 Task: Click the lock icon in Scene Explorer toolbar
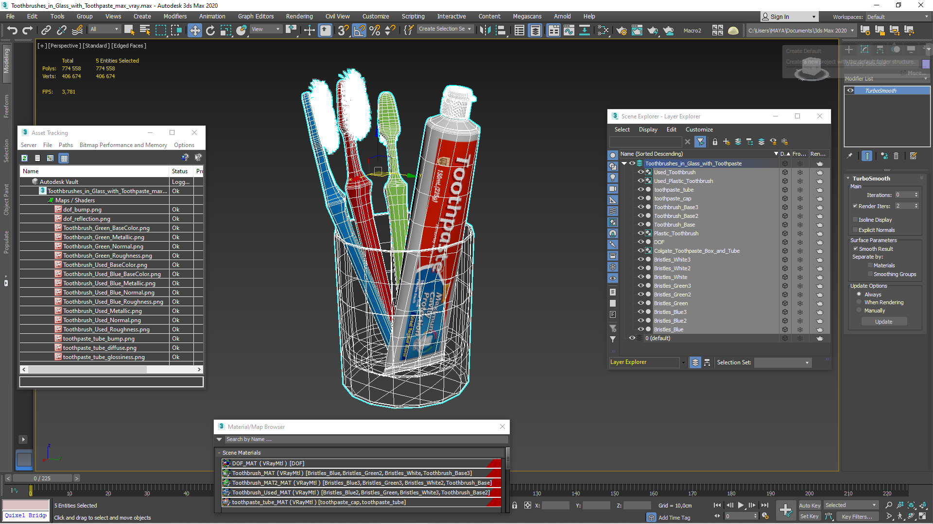pos(715,142)
